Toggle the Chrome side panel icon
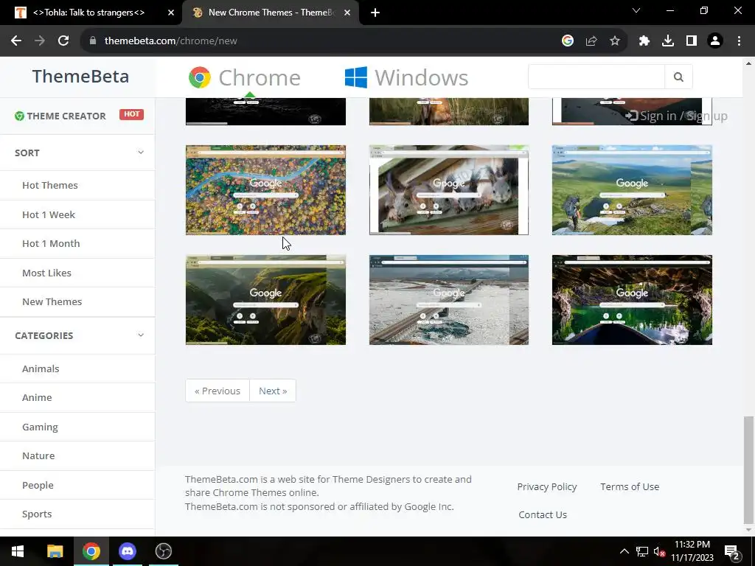The width and height of the screenshot is (755, 566). tap(692, 41)
